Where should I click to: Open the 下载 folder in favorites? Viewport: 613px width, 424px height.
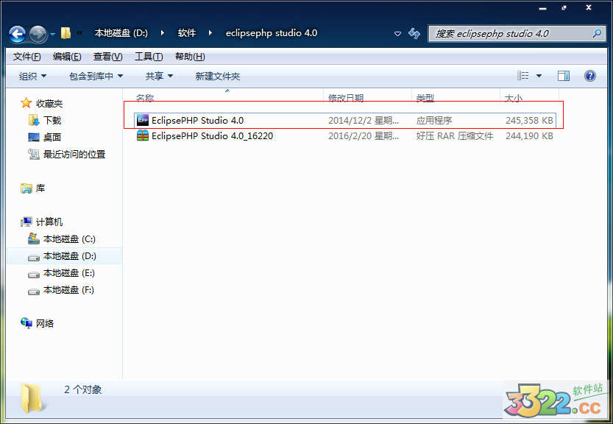(52, 121)
